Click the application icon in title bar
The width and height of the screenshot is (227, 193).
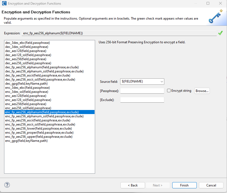[4, 4]
